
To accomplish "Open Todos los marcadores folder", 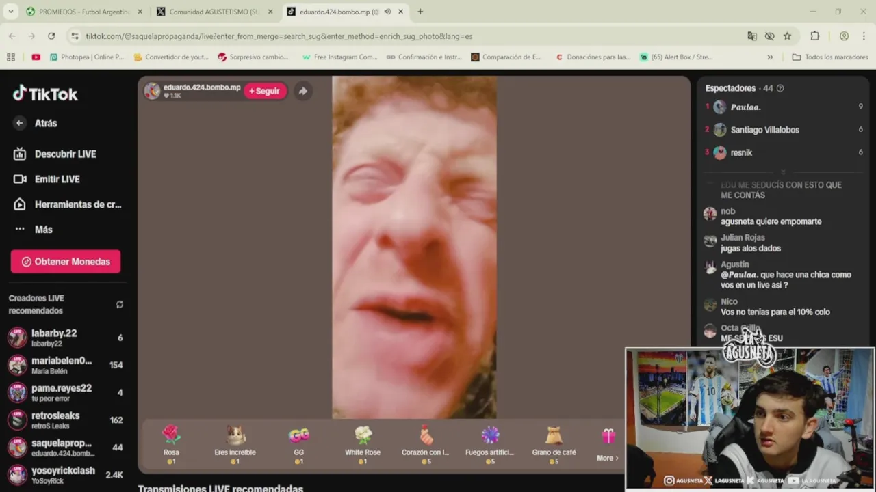I will coord(829,57).
